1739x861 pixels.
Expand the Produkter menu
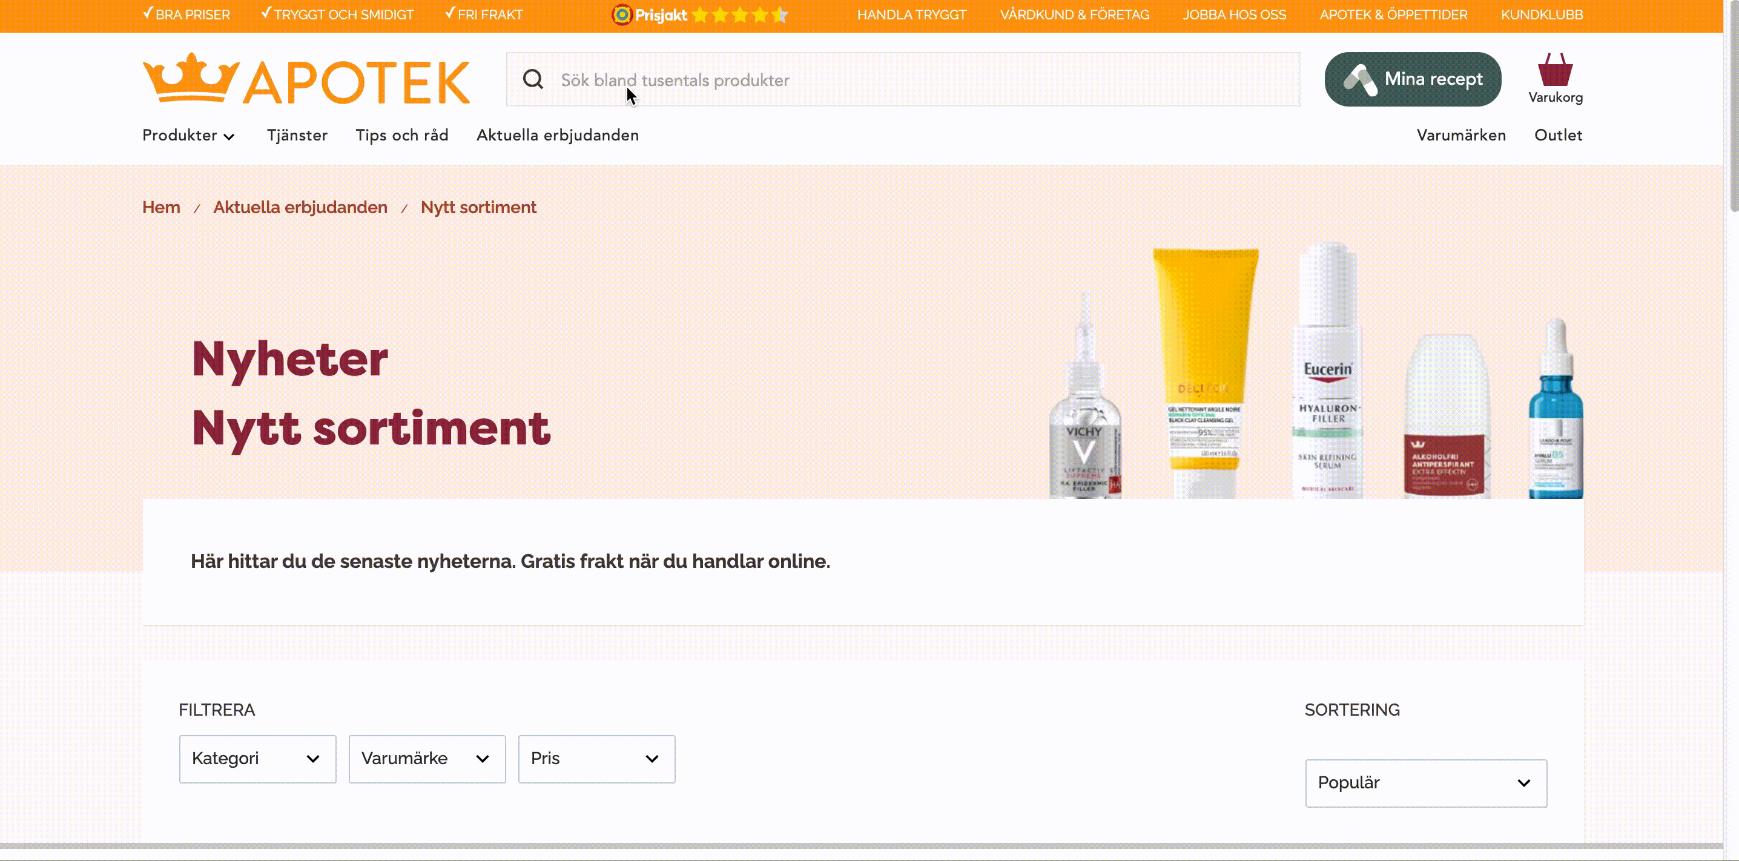coord(188,135)
